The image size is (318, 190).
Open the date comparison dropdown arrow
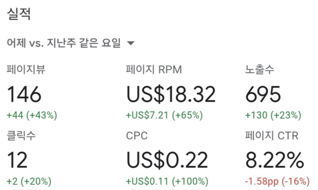pyautogui.click(x=131, y=43)
